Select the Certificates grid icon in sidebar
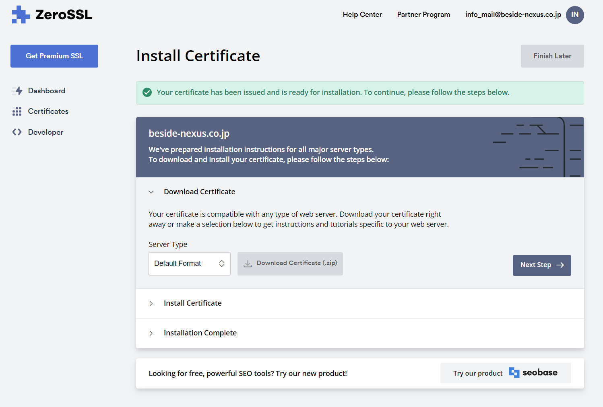This screenshot has width=603, height=407. [x=17, y=111]
